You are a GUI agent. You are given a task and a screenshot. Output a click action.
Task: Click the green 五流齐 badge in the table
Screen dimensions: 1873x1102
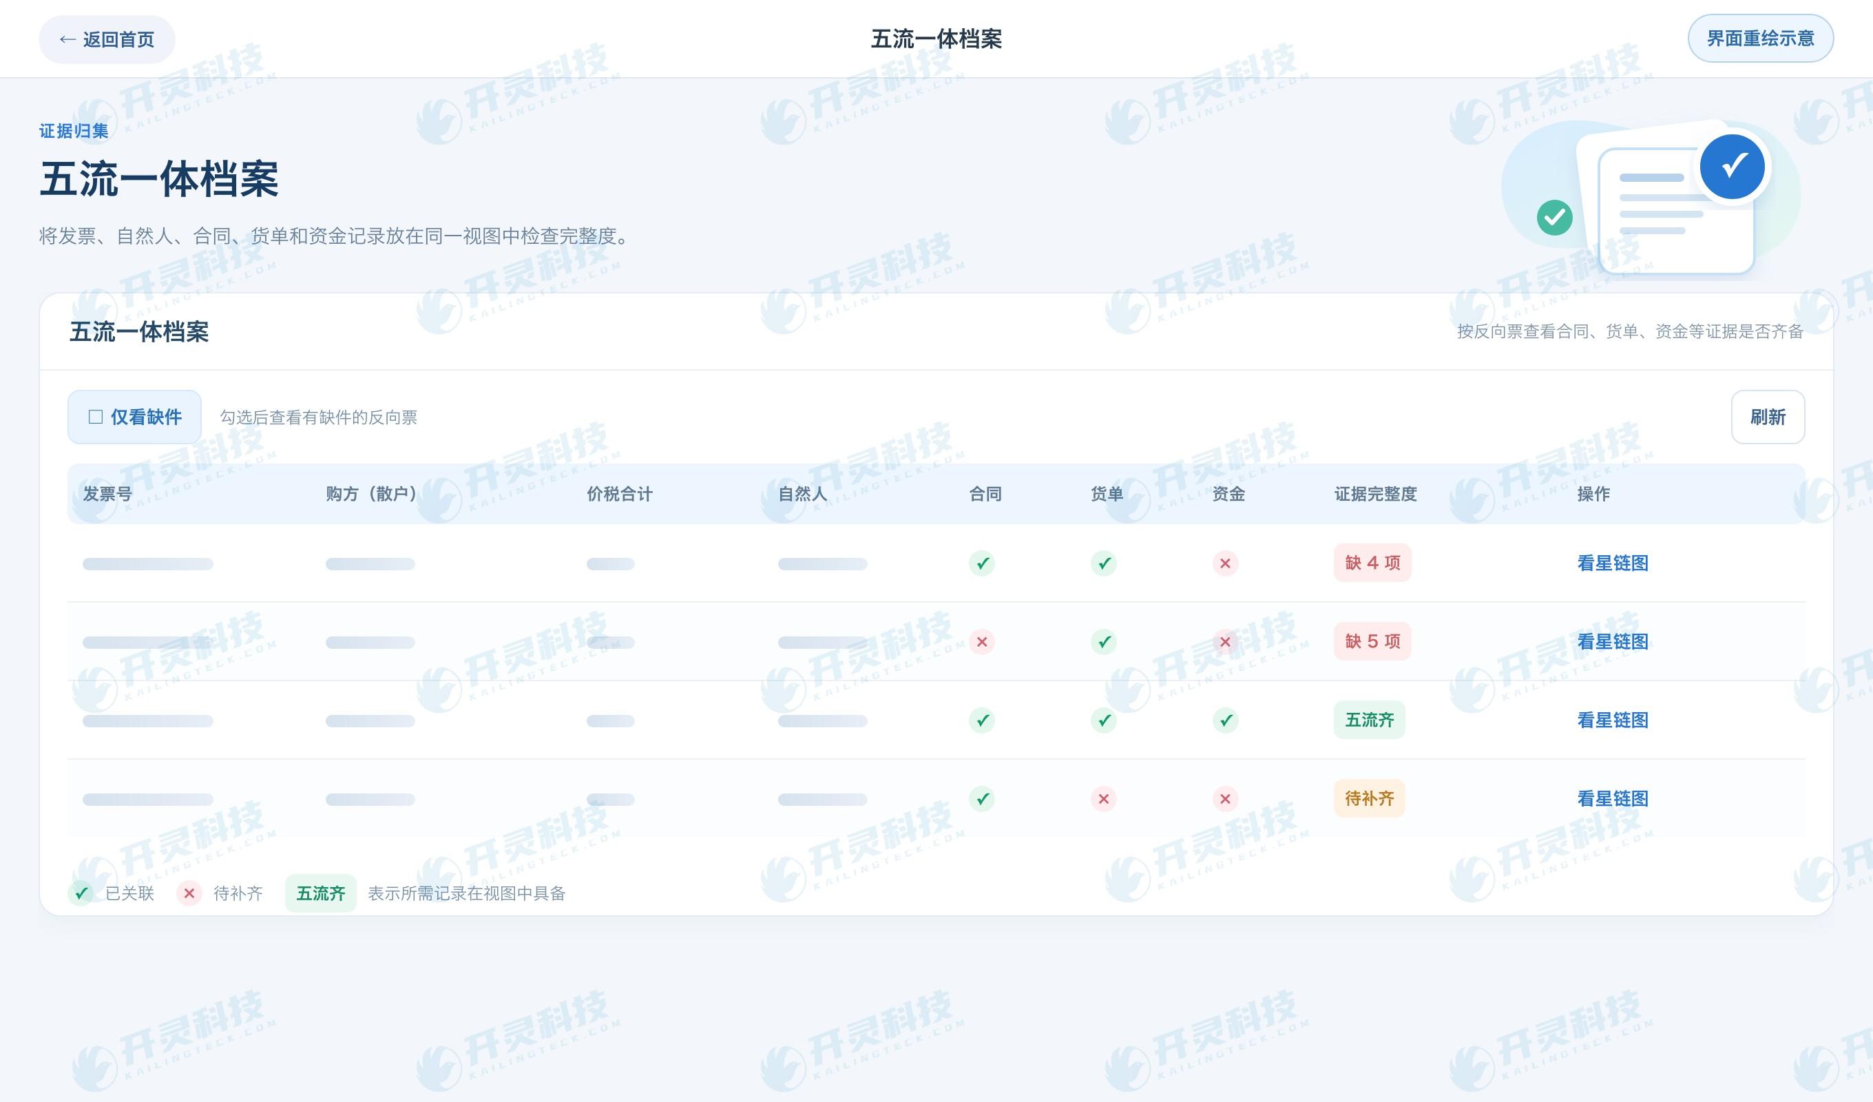pos(1369,720)
